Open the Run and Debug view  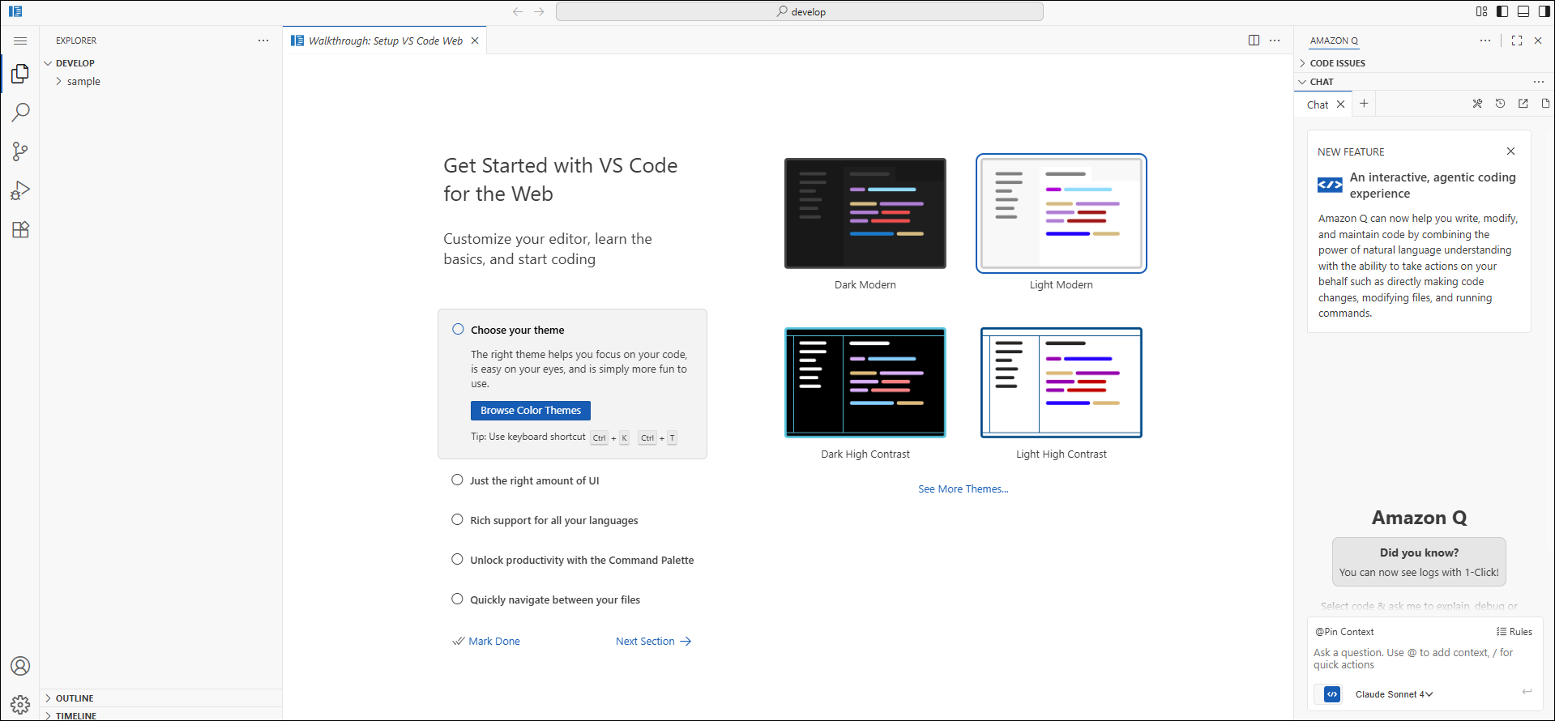click(20, 190)
